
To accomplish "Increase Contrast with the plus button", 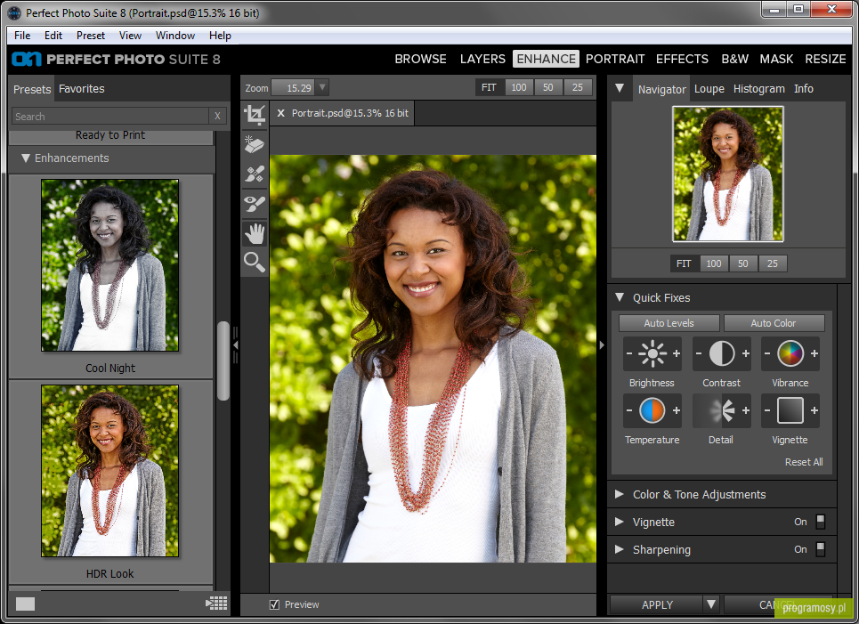I will tap(746, 353).
